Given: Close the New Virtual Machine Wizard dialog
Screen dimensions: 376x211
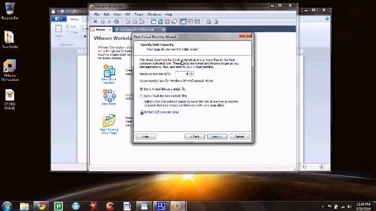Looking at the screenshot, I should tap(246, 36).
